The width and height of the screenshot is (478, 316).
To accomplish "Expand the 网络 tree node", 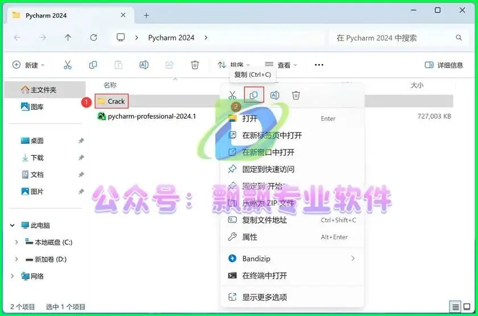I will 12,276.
